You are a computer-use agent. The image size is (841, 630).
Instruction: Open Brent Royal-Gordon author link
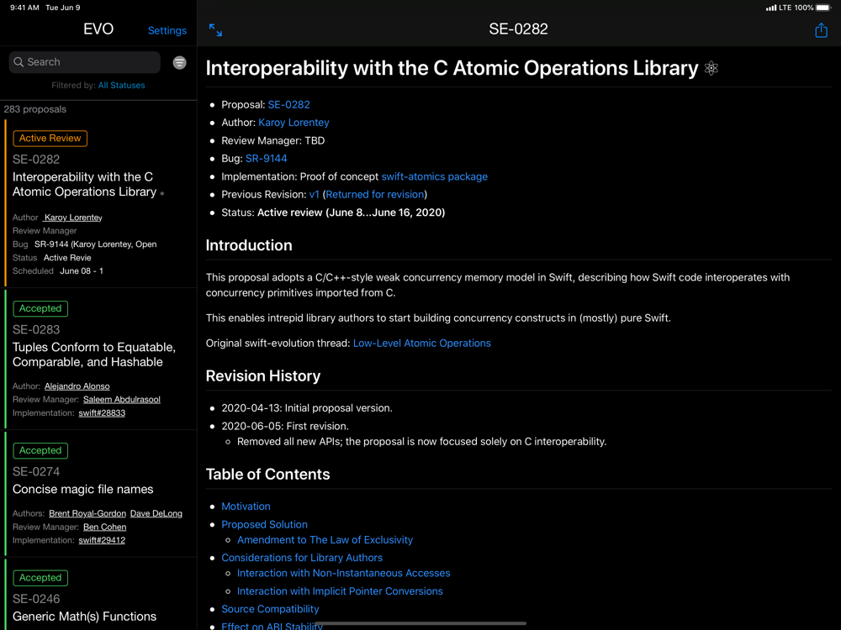[x=87, y=514]
